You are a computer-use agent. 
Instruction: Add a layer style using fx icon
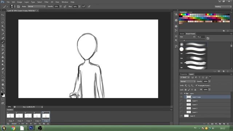tap(208, 124)
